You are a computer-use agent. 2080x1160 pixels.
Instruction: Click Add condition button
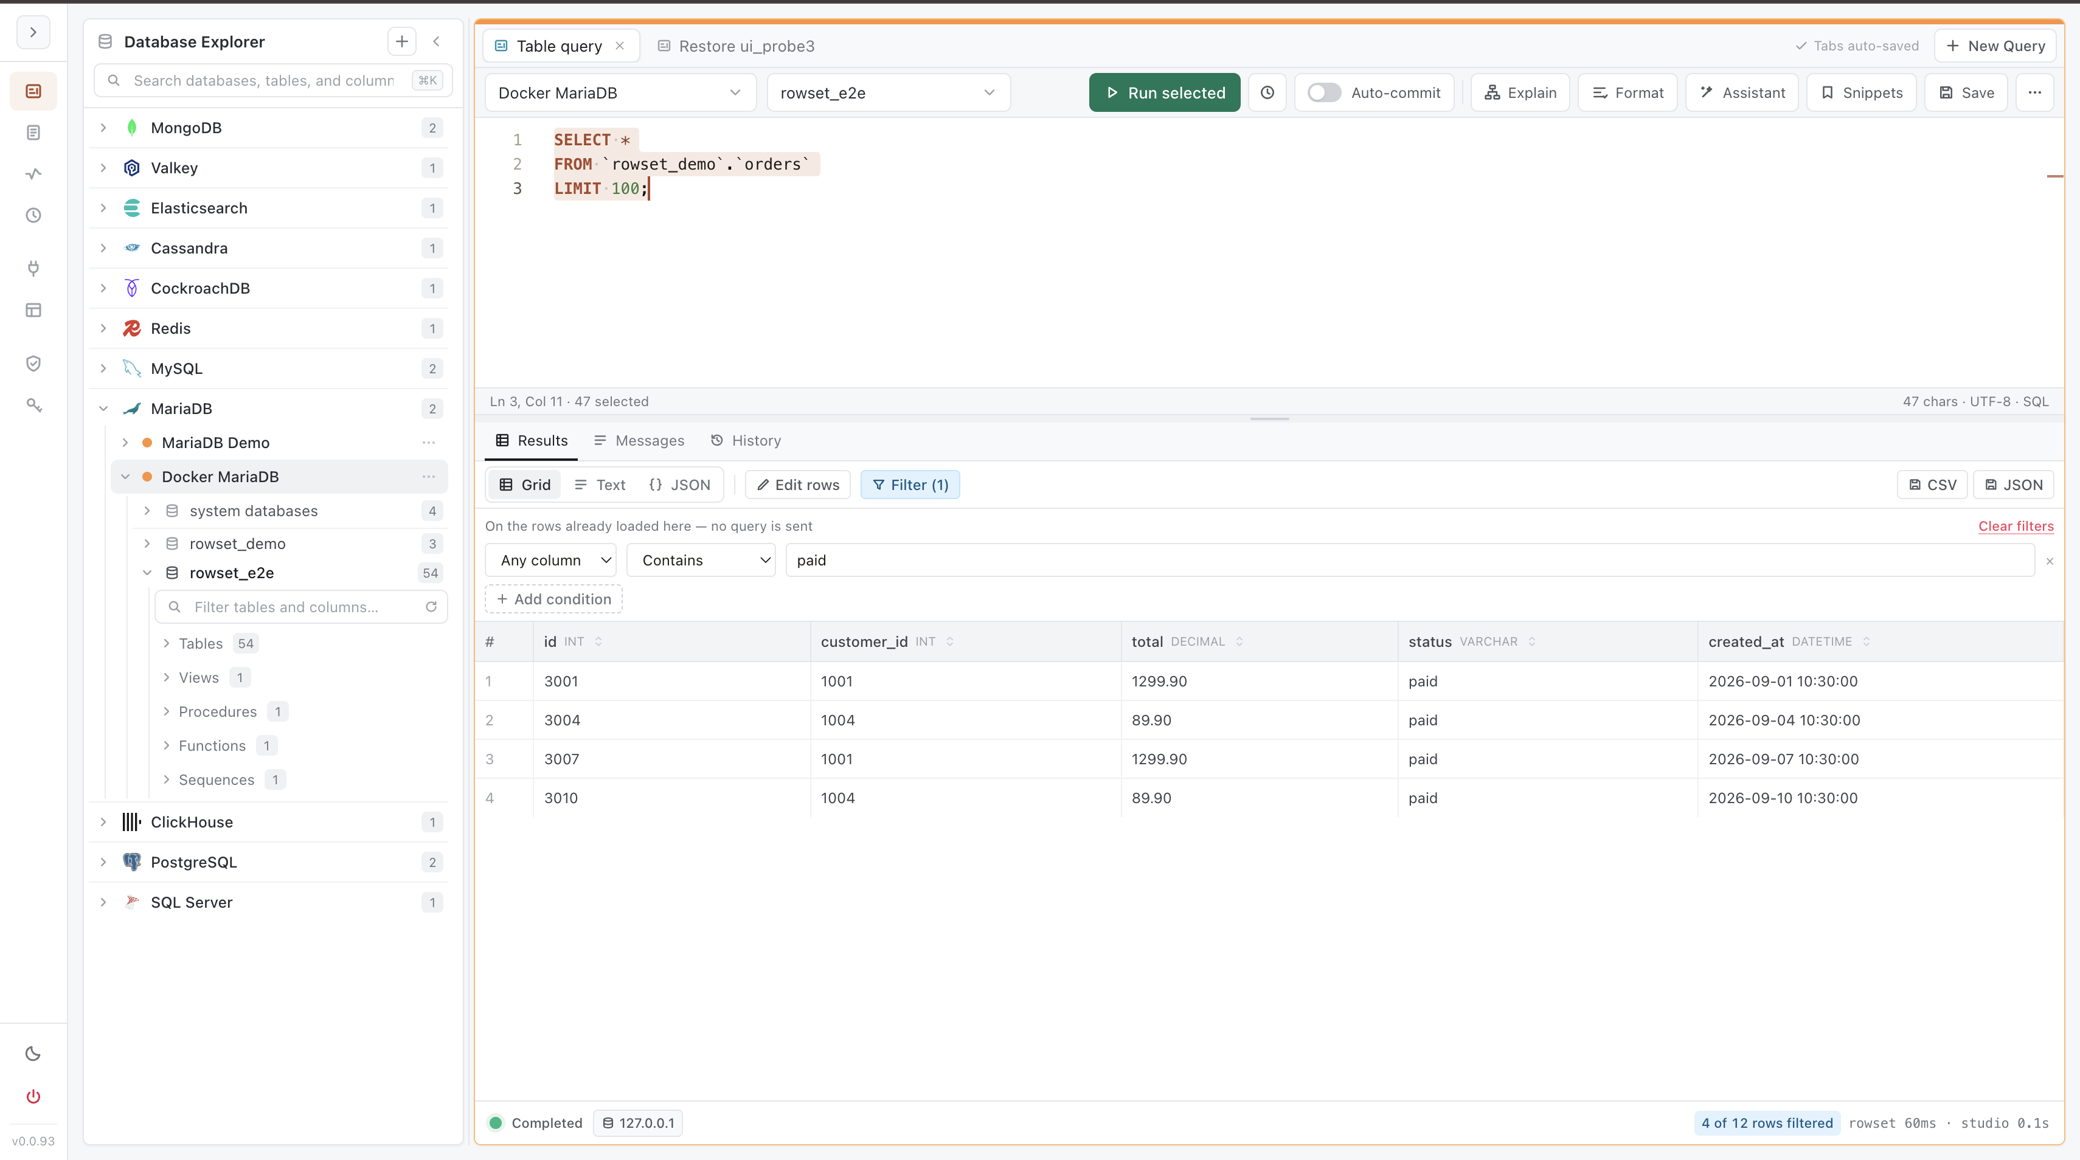553,599
